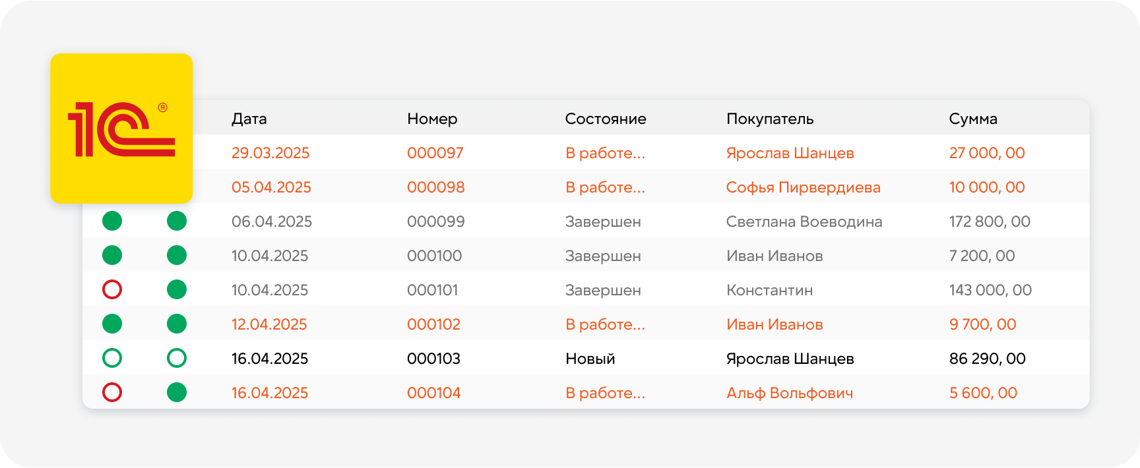Select date 10.04.2025 in row 000100
The height and width of the screenshot is (468, 1140).
pos(270,256)
